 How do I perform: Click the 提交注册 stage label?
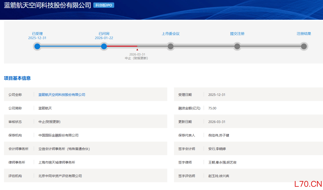237,34
